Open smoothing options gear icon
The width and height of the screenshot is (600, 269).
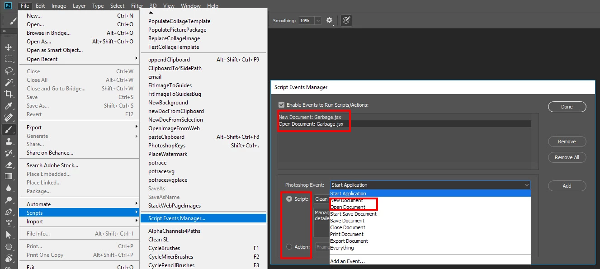[x=330, y=20]
